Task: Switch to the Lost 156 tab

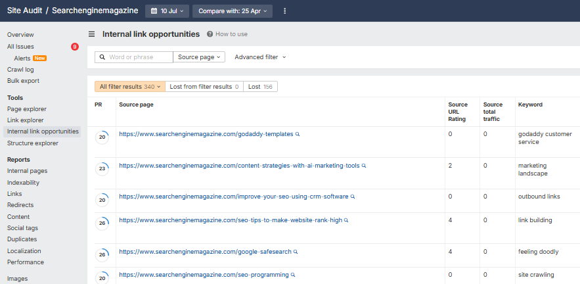Action: (x=260, y=87)
